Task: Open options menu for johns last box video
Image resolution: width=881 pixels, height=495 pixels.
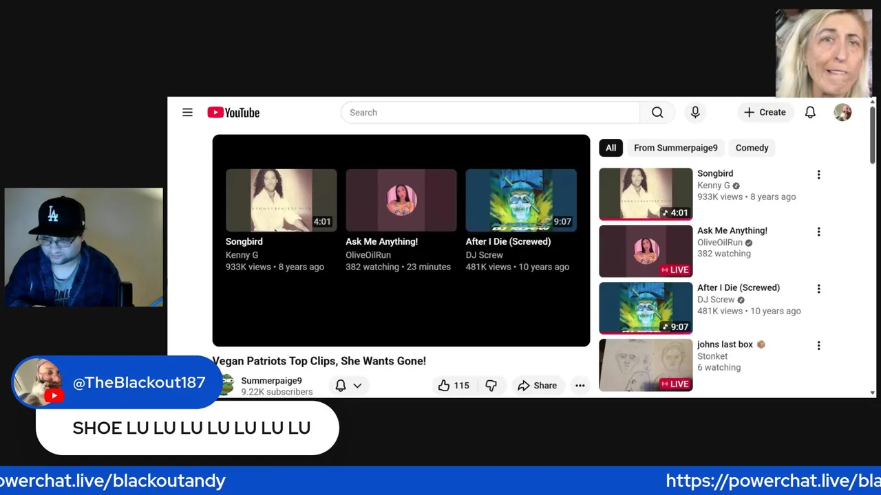Action: [x=818, y=346]
